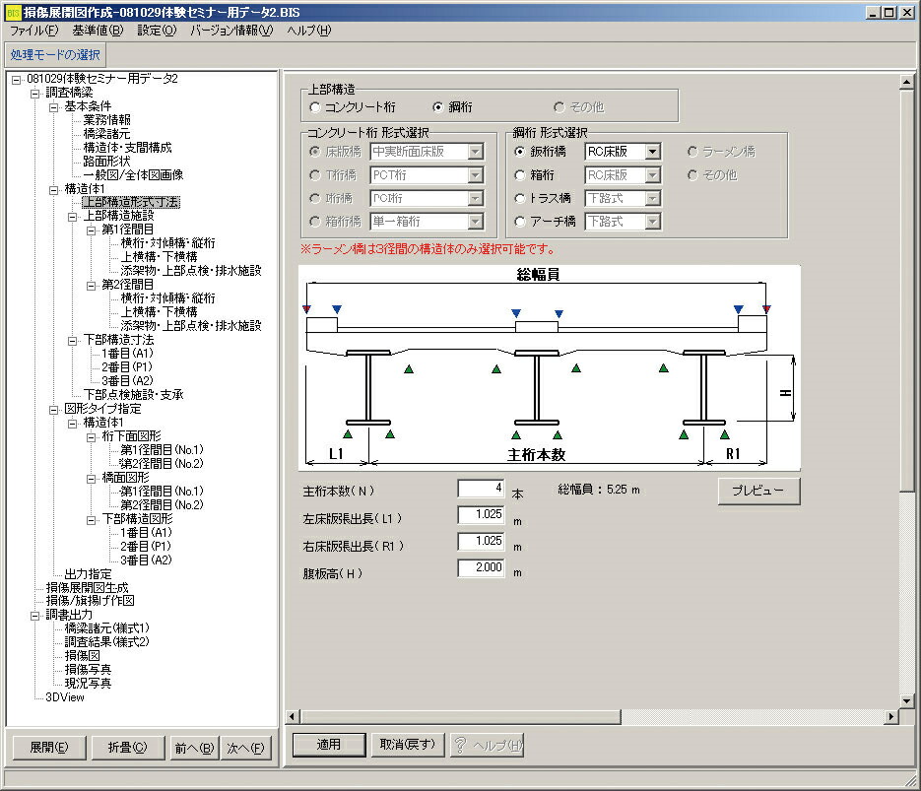Click the 主桁本数(N) input field

point(481,488)
